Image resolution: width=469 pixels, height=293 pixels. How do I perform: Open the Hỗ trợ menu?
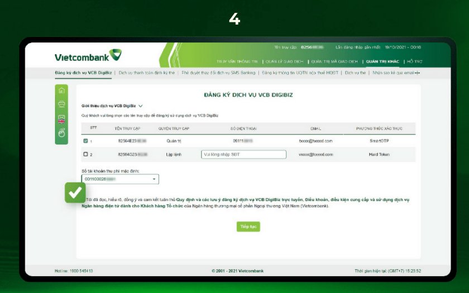[414, 61]
